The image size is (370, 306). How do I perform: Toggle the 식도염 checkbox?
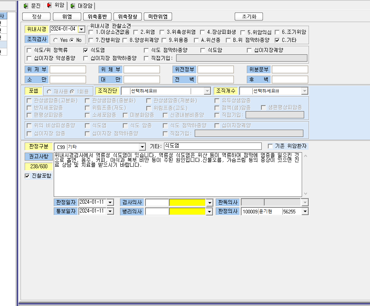pos(86,50)
